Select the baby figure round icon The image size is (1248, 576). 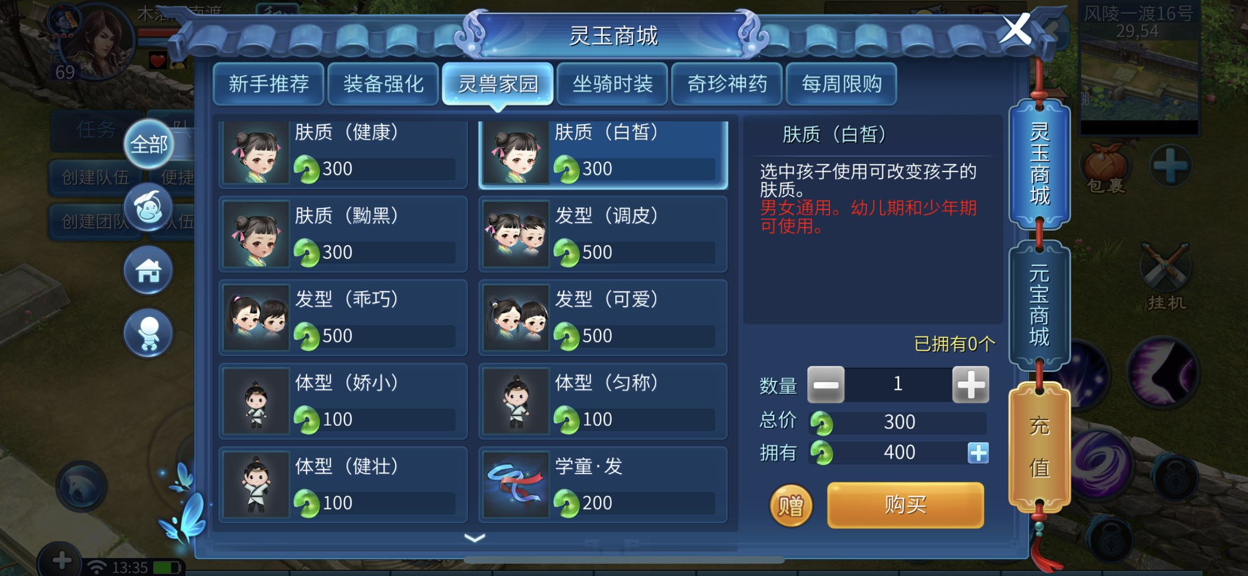pos(149,333)
